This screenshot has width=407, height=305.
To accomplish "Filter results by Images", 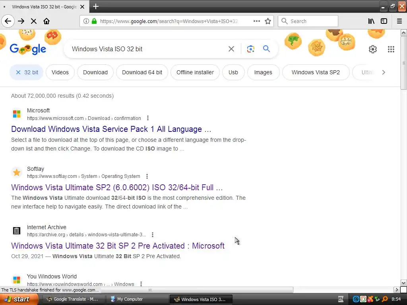I will pyautogui.click(x=263, y=72).
